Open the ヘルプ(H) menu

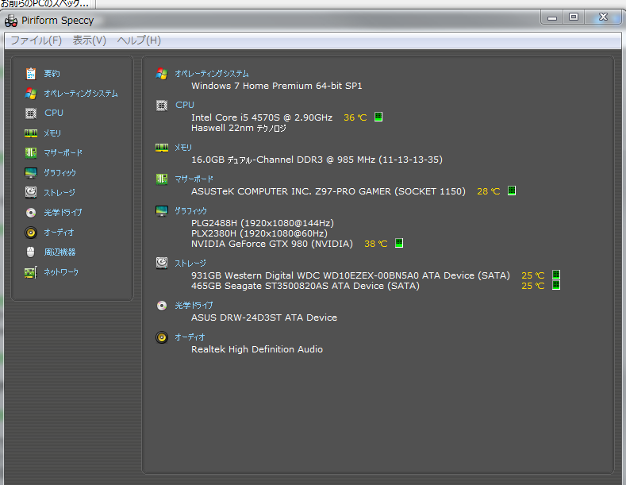(x=139, y=40)
